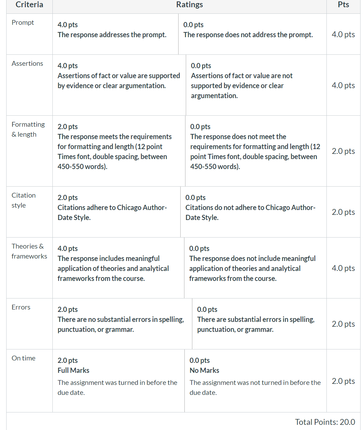Screen dimensions: 364x430
Task: Click the Citation style criterion label
Action: coord(23,200)
